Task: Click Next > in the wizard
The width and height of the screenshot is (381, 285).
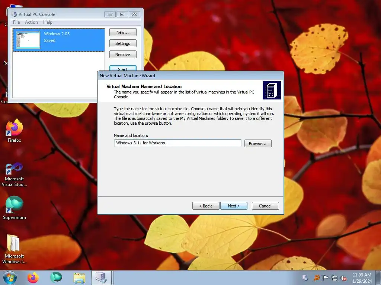Action: pos(234,206)
